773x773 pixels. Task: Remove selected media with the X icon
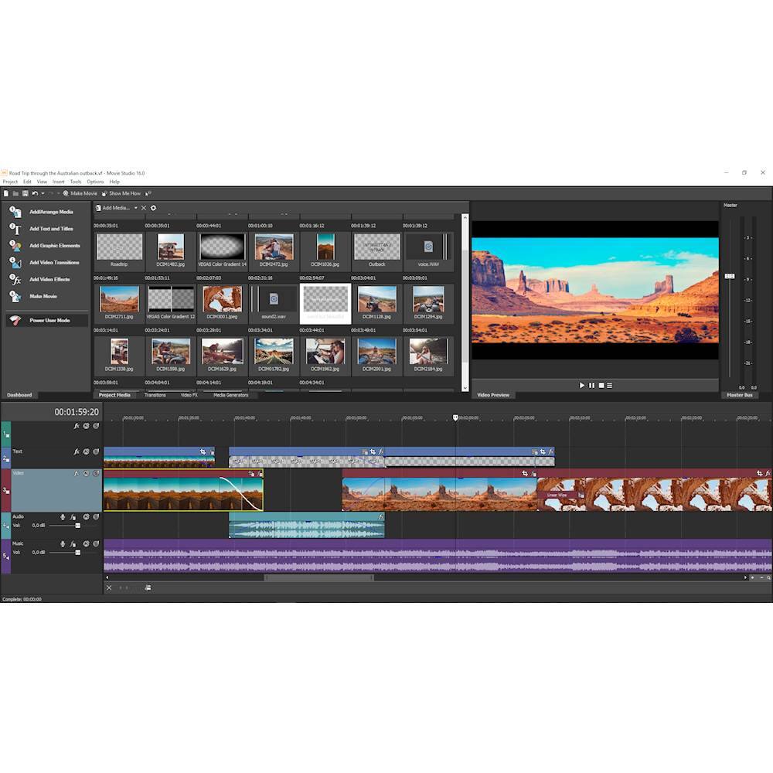coord(143,208)
